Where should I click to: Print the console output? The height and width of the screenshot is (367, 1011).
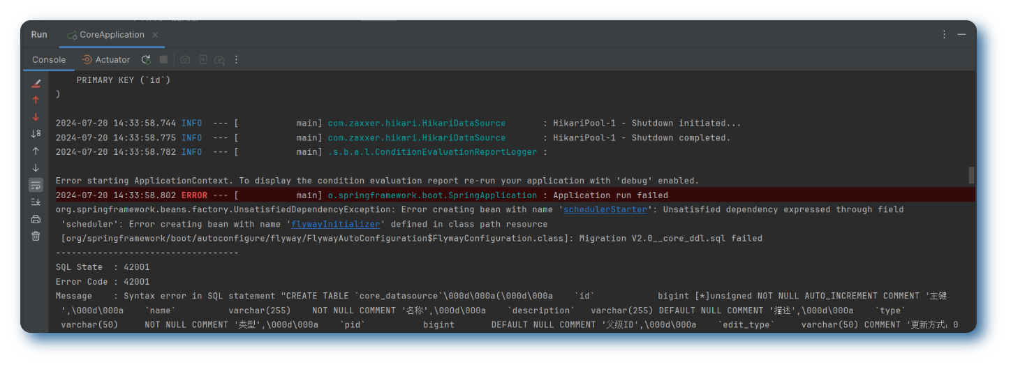point(36,219)
